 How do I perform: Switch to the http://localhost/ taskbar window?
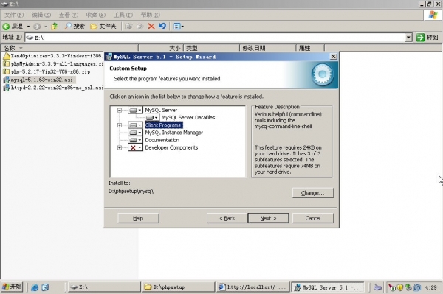point(253,287)
